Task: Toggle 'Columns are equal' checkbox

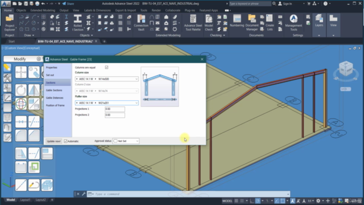Action: pyautogui.click(x=106, y=67)
